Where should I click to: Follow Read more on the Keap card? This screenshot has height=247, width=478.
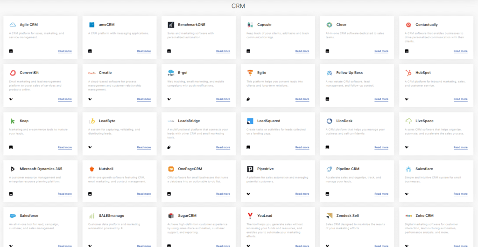(64, 148)
